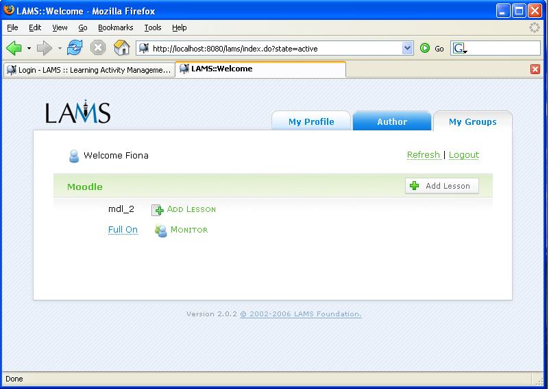
Task: Open the Back button history dropdown arrow
Action: tap(29, 49)
